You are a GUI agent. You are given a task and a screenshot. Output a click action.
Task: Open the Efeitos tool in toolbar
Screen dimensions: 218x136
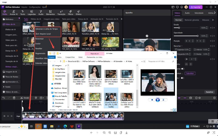click(78, 12)
